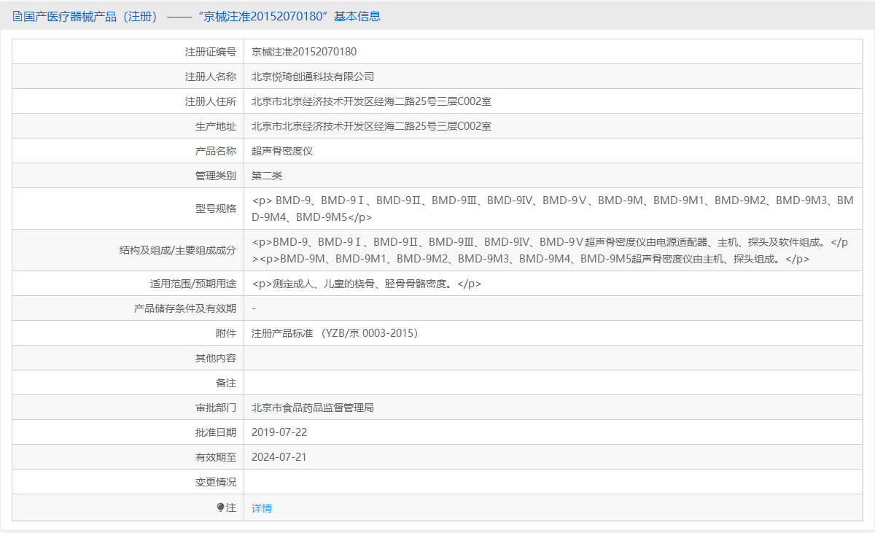The height and width of the screenshot is (533, 875).
Task: Click the 审批部门 label
Action: (216, 408)
